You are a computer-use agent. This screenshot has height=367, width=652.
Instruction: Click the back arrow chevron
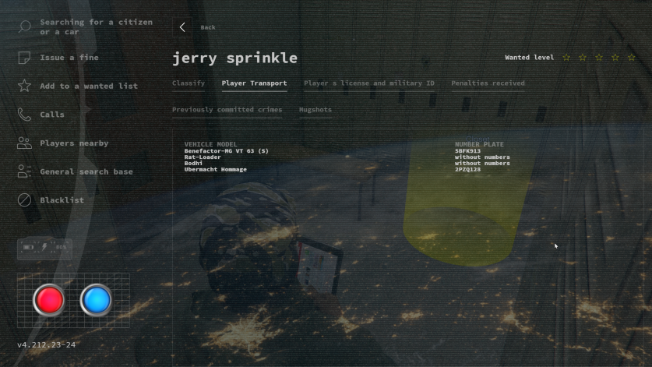[182, 27]
